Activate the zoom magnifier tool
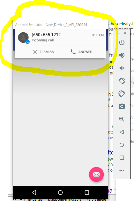134x201 pixels. [x=122, y=119]
